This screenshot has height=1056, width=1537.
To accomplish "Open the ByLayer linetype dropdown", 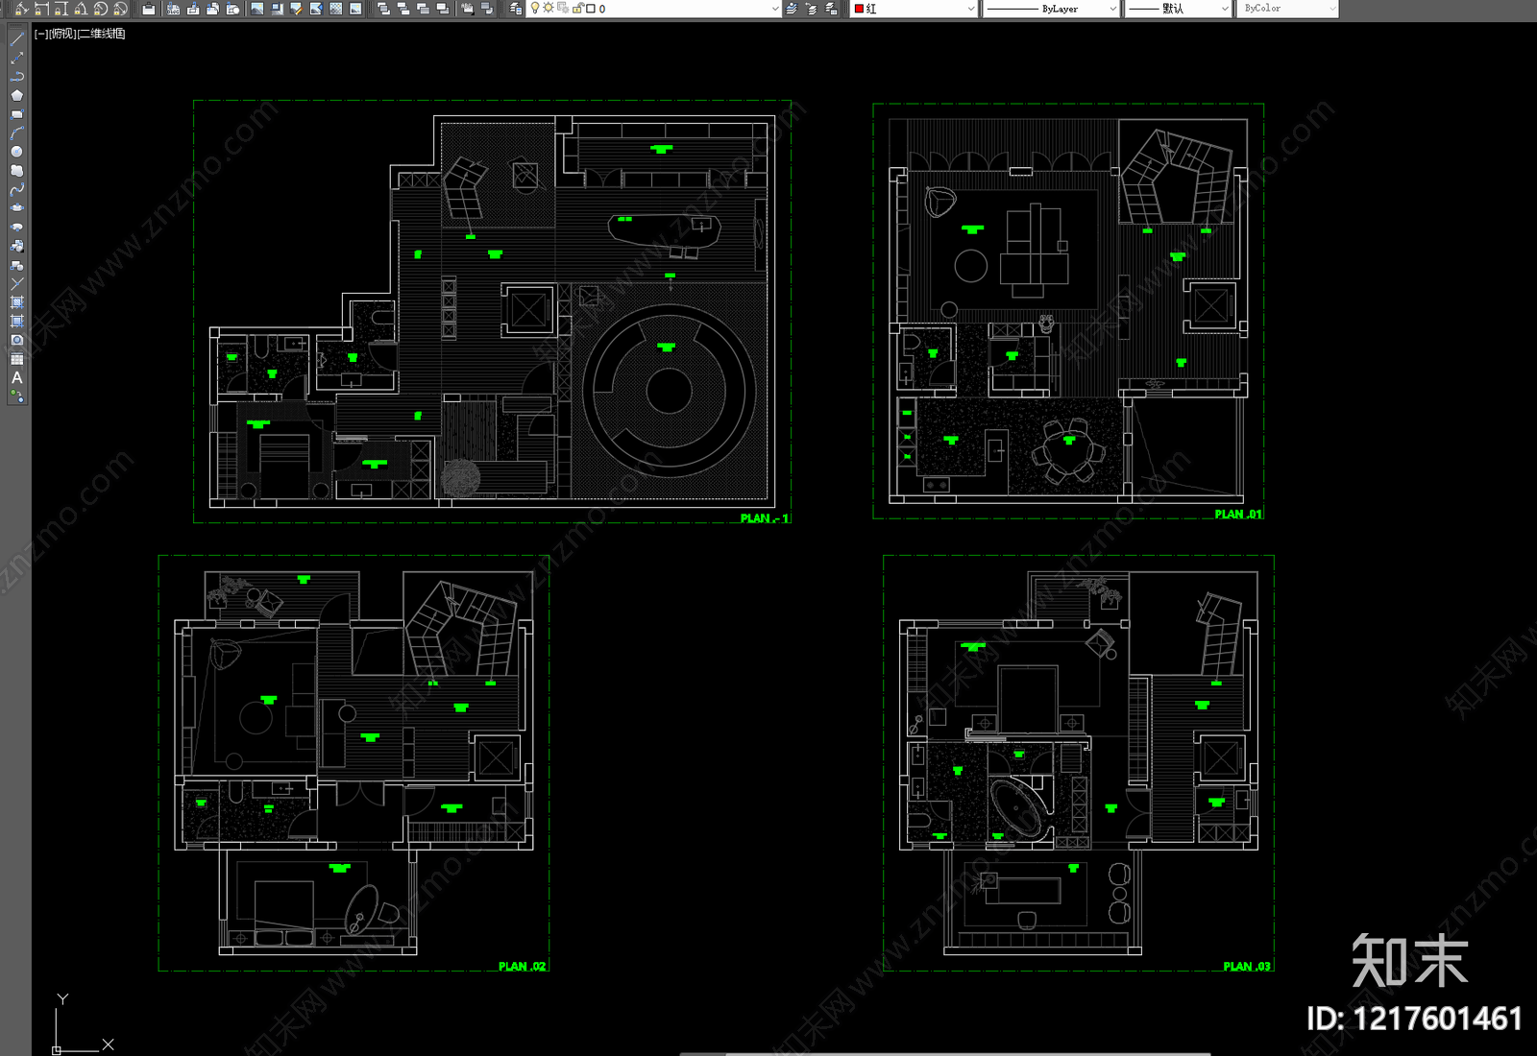I will point(1051,9).
